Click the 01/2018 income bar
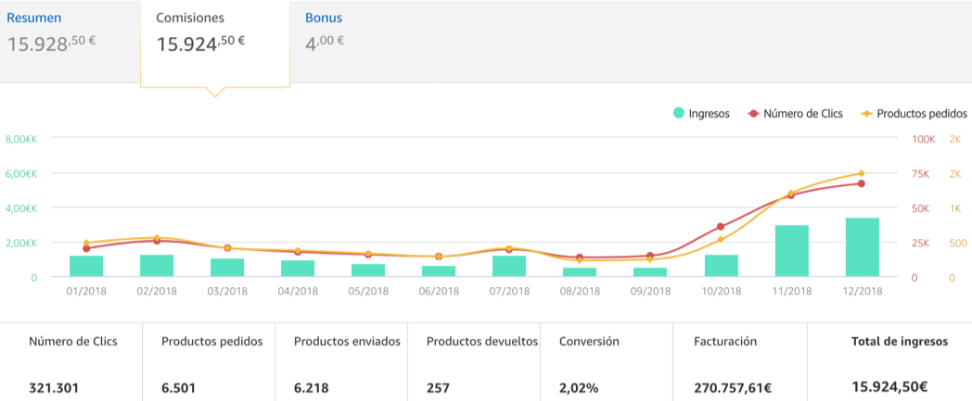Screen dimensions: 972x401 pyautogui.click(x=86, y=266)
